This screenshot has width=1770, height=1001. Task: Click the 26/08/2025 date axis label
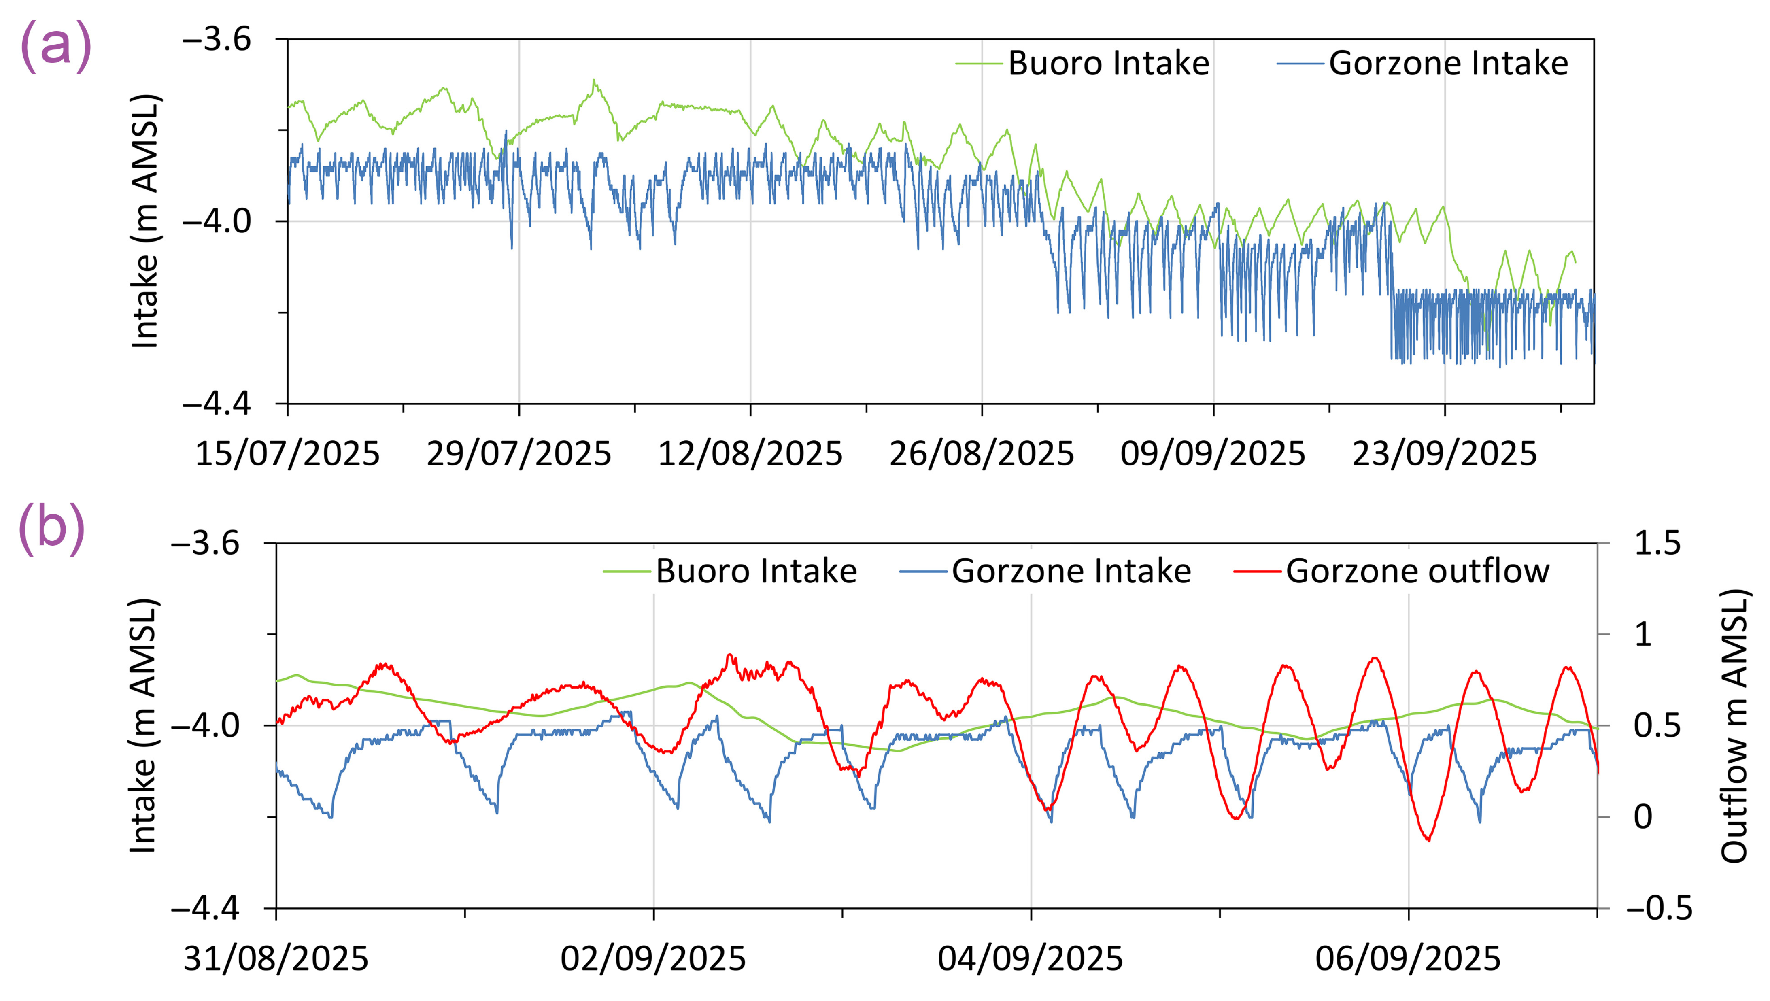pyautogui.click(x=981, y=455)
